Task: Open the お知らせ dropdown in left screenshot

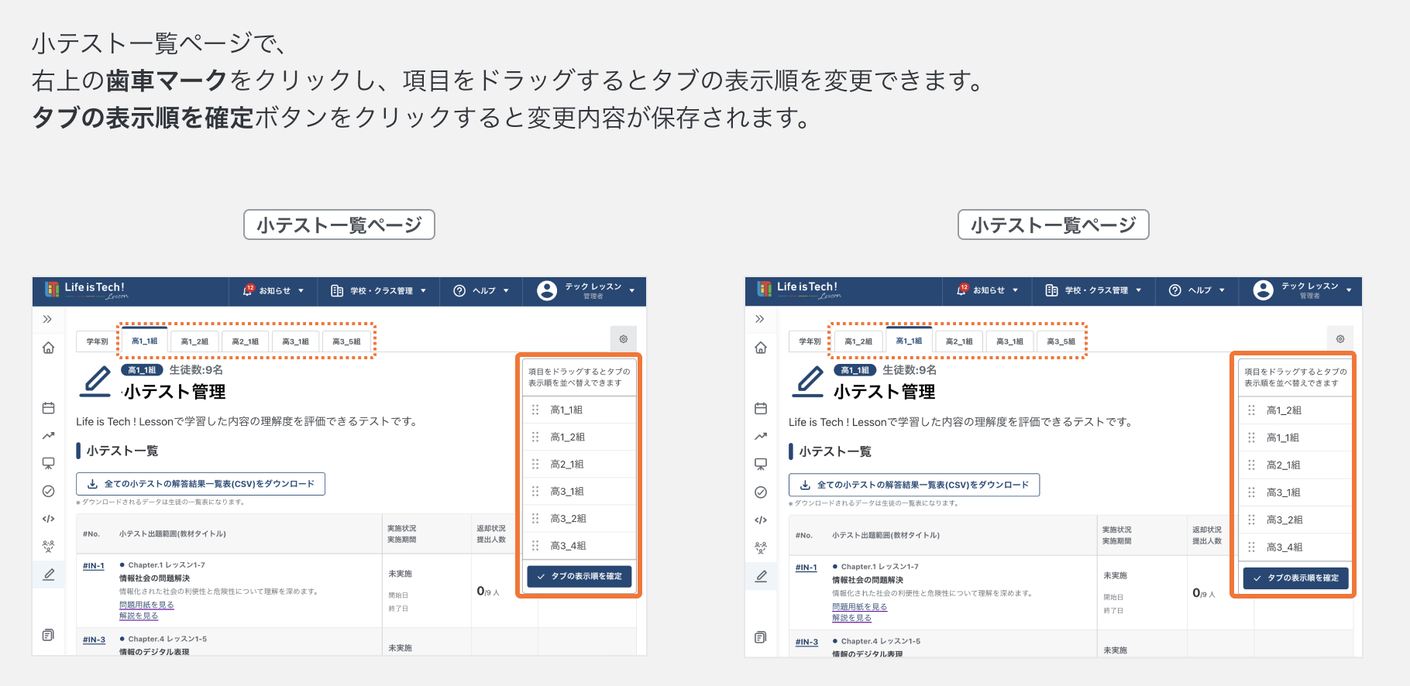Action: click(273, 291)
